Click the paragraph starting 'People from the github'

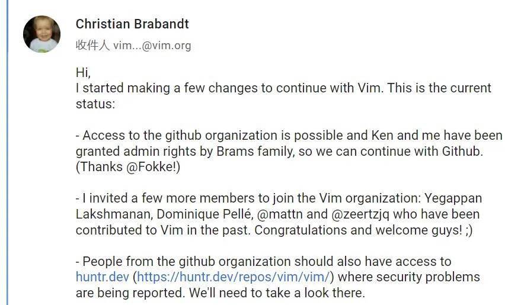coord(278,277)
